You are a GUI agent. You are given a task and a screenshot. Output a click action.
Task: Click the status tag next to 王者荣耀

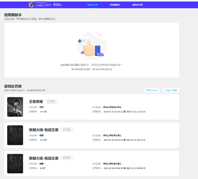click(51, 102)
